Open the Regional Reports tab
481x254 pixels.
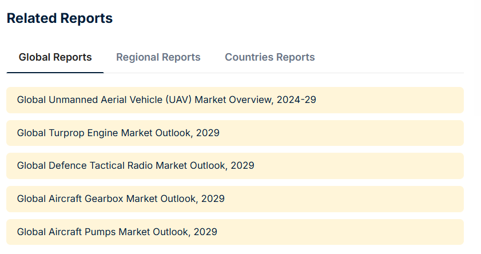pyautogui.click(x=158, y=57)
